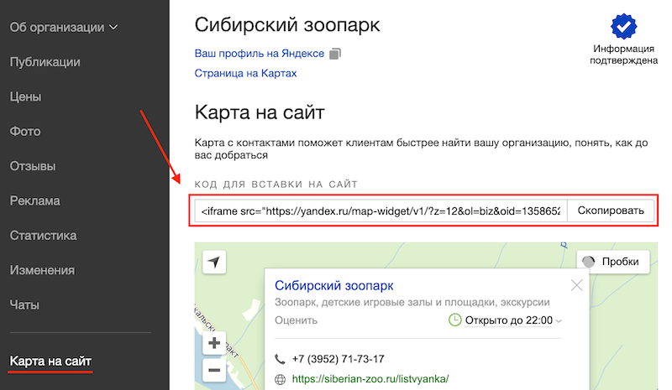Screen dimensions: 672x390
Task: Click the iframe embed code field
Action: 381,211
